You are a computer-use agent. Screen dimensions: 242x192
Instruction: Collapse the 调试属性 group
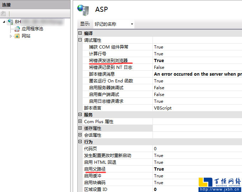pos(80,40)
